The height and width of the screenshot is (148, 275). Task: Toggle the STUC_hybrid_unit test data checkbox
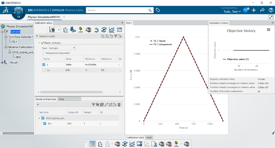point(43,118)
